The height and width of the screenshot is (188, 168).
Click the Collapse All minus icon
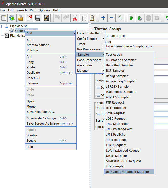coord(112,18)
